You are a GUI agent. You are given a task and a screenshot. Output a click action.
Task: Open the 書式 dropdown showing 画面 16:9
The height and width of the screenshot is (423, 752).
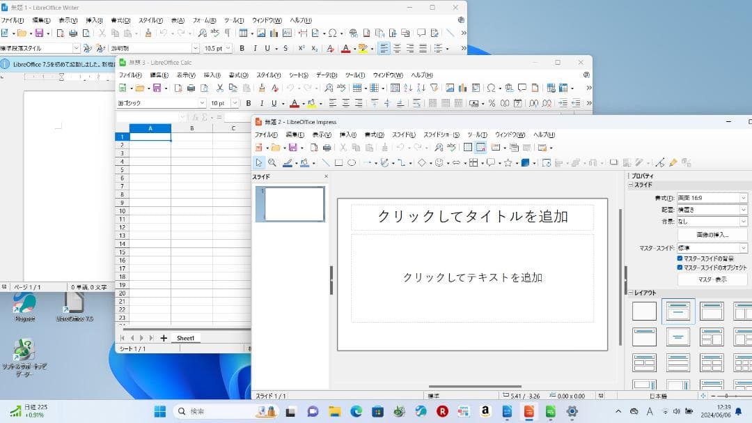point(742,198)
